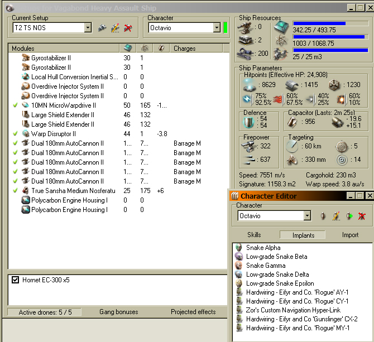Click the green status indicator beside Character dropdown
The image size is (374, 342).
pos(225,28)
